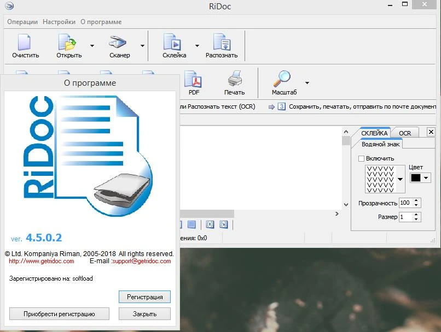441x332 pixels.
Task: Select the Масштаб magnifier icon
Action: pyautogui.click(x=282, y=79)
